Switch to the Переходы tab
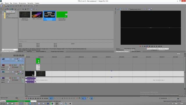186x105 pixels. click(29, 52)
